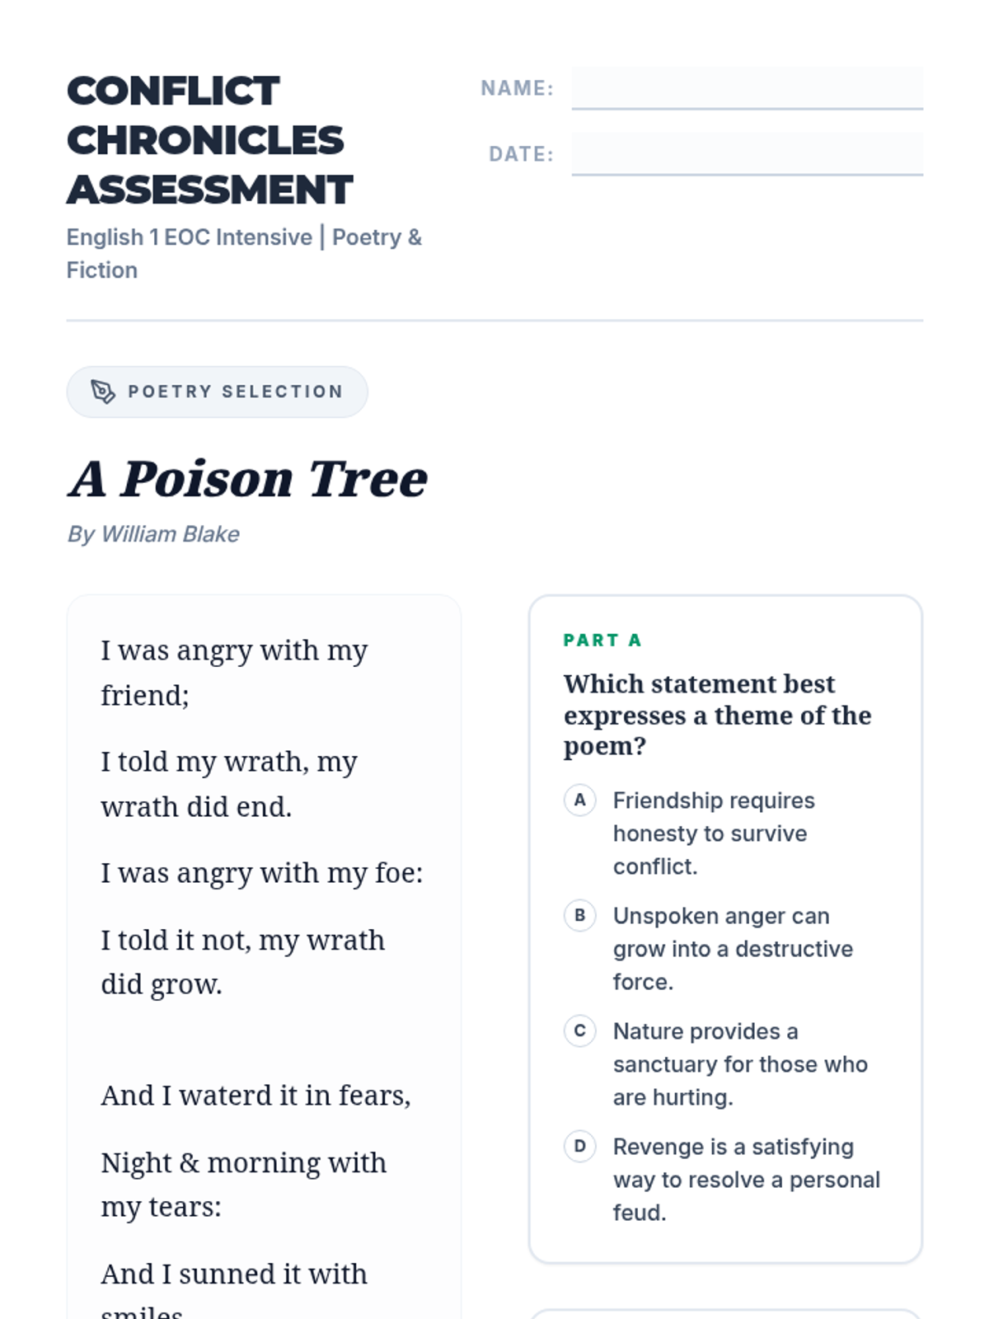The height and width of the screenshot is (1319, 989).
Task: Choose the circled letter B answer bubble
Action: point(580,916)
